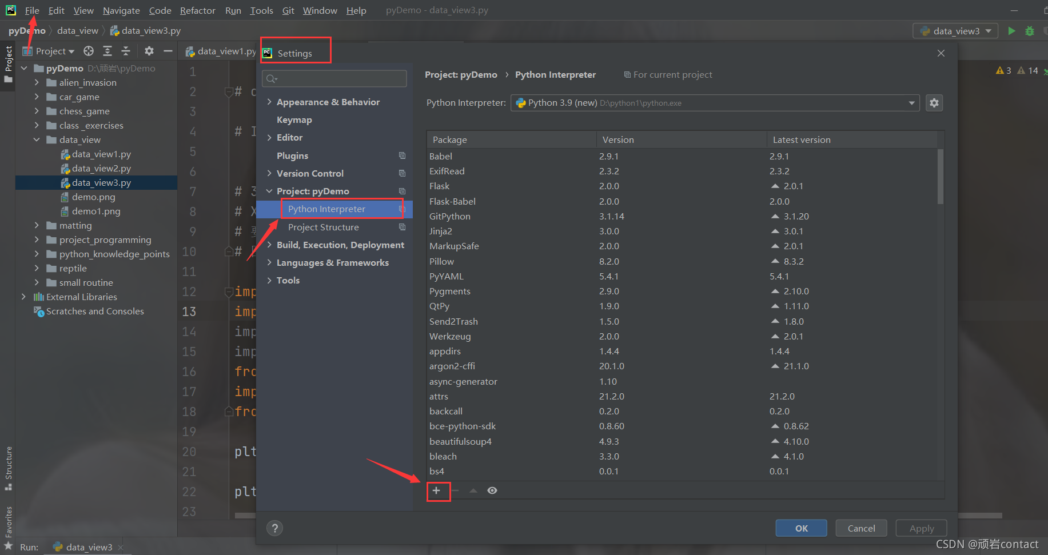Collapse the data_view folder

pos(37,139)
